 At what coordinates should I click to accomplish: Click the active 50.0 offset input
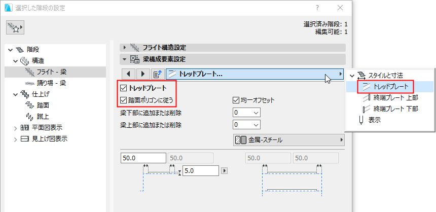143,158
